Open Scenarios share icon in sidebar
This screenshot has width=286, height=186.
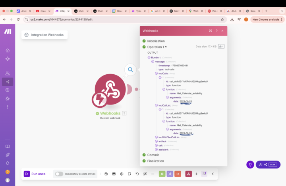[x=8, y=82]
